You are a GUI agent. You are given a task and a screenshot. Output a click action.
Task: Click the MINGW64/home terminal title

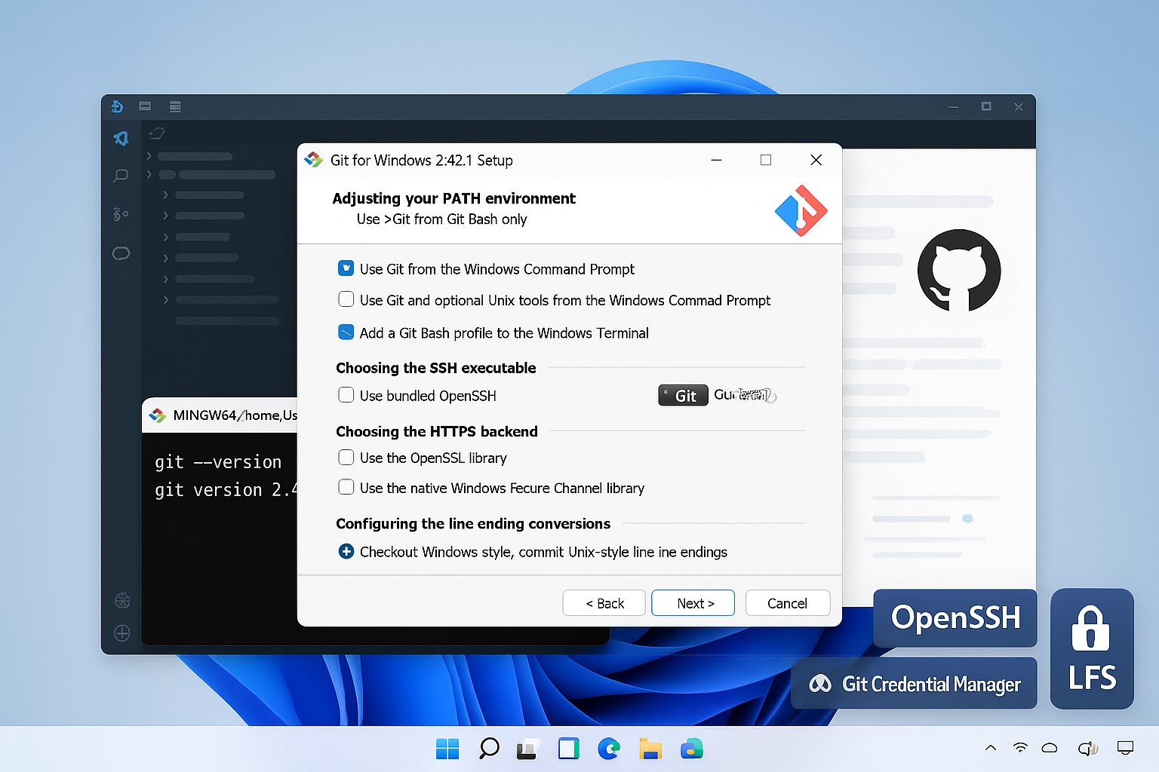pyautogui.click(x=235, y=415)
